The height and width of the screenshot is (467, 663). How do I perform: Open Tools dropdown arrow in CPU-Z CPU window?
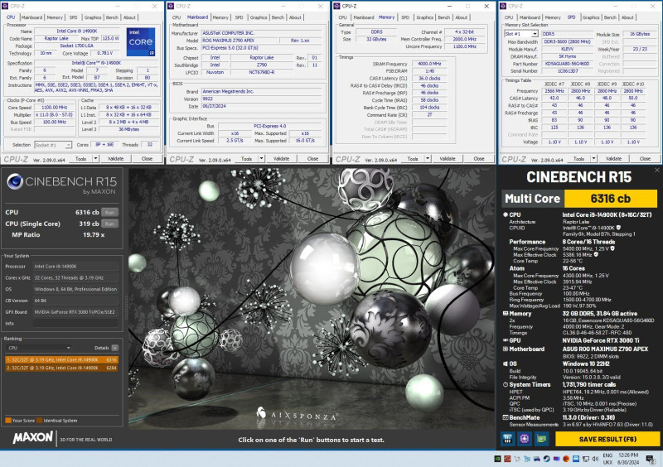[96, 158]
